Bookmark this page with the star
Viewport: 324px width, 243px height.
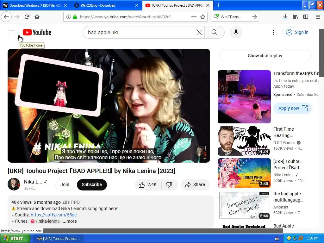(x=203, y=17)
